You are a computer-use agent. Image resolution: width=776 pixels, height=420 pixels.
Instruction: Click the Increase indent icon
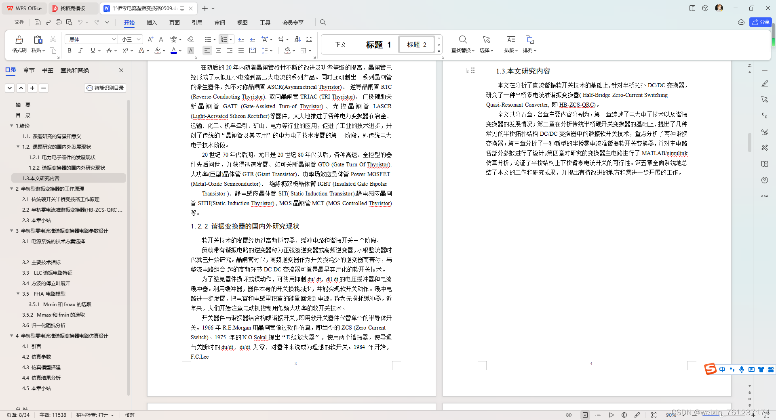click(252, 39)
